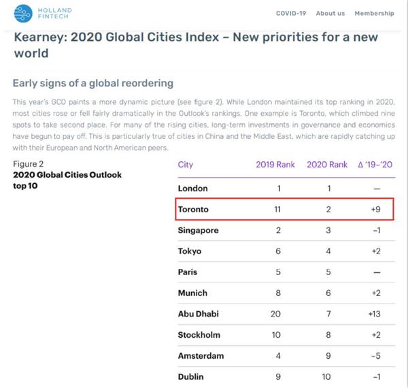
Task: Click the Singapore city name
Action: (x=198, y=230)
